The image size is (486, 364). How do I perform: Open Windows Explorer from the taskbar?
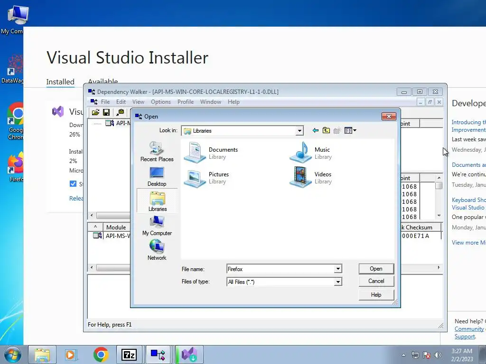point(42,355)
